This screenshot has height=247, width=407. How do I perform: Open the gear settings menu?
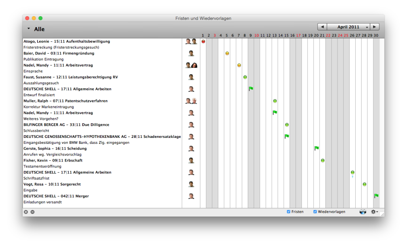coord(374,212)
